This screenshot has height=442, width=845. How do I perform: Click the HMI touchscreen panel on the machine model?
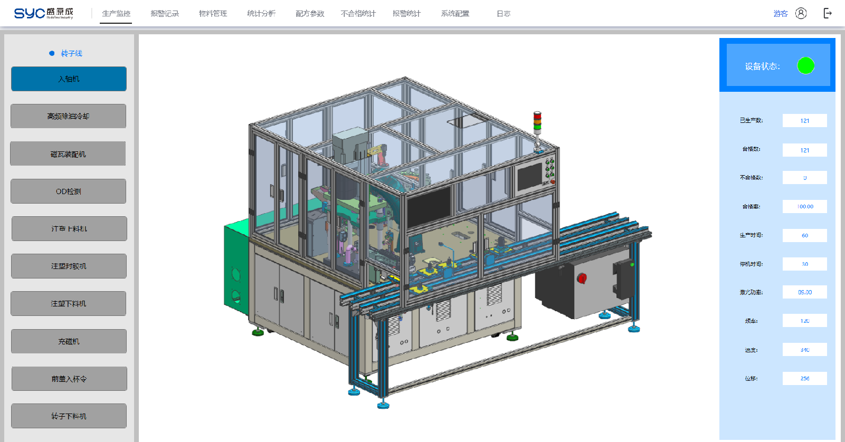click(530, 177)
